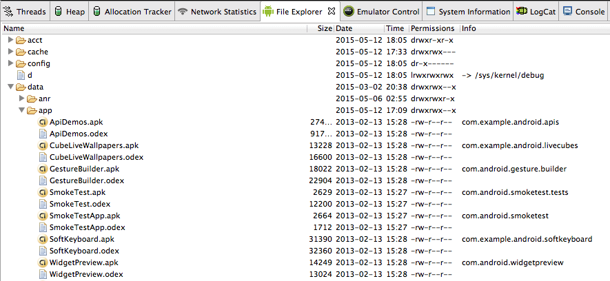Open the Allocation Tracker tab
This screenshot has width=610, height=281.
point(132,12)
